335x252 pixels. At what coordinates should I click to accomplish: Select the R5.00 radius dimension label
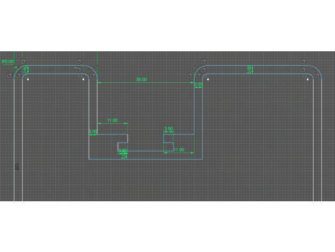(x=8, y=62)
